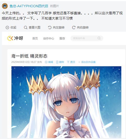Click the rotate-right arrow icon
This screenshot has height=139, width=126.
[74, 27]
